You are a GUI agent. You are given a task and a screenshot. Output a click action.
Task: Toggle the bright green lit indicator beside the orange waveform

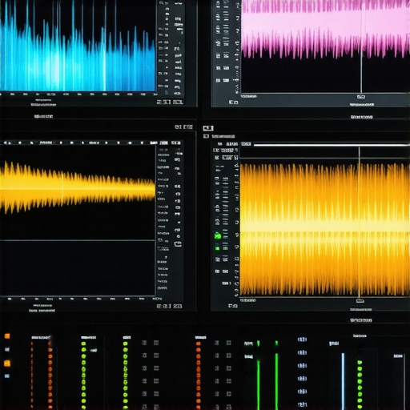click(x=218, y=235)
